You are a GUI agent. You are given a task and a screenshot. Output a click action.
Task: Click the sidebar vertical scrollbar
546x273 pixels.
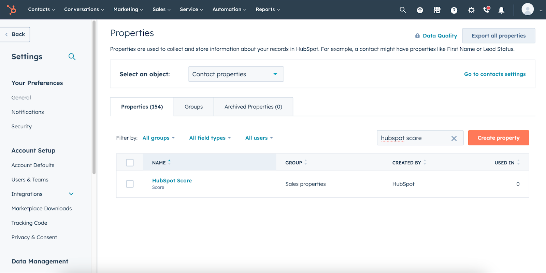pos(94,97)
